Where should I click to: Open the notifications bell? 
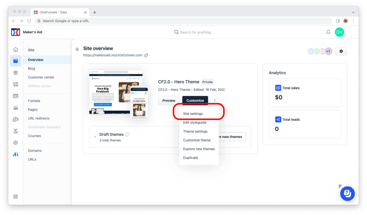pyautogui.click(x=328, y=32)
